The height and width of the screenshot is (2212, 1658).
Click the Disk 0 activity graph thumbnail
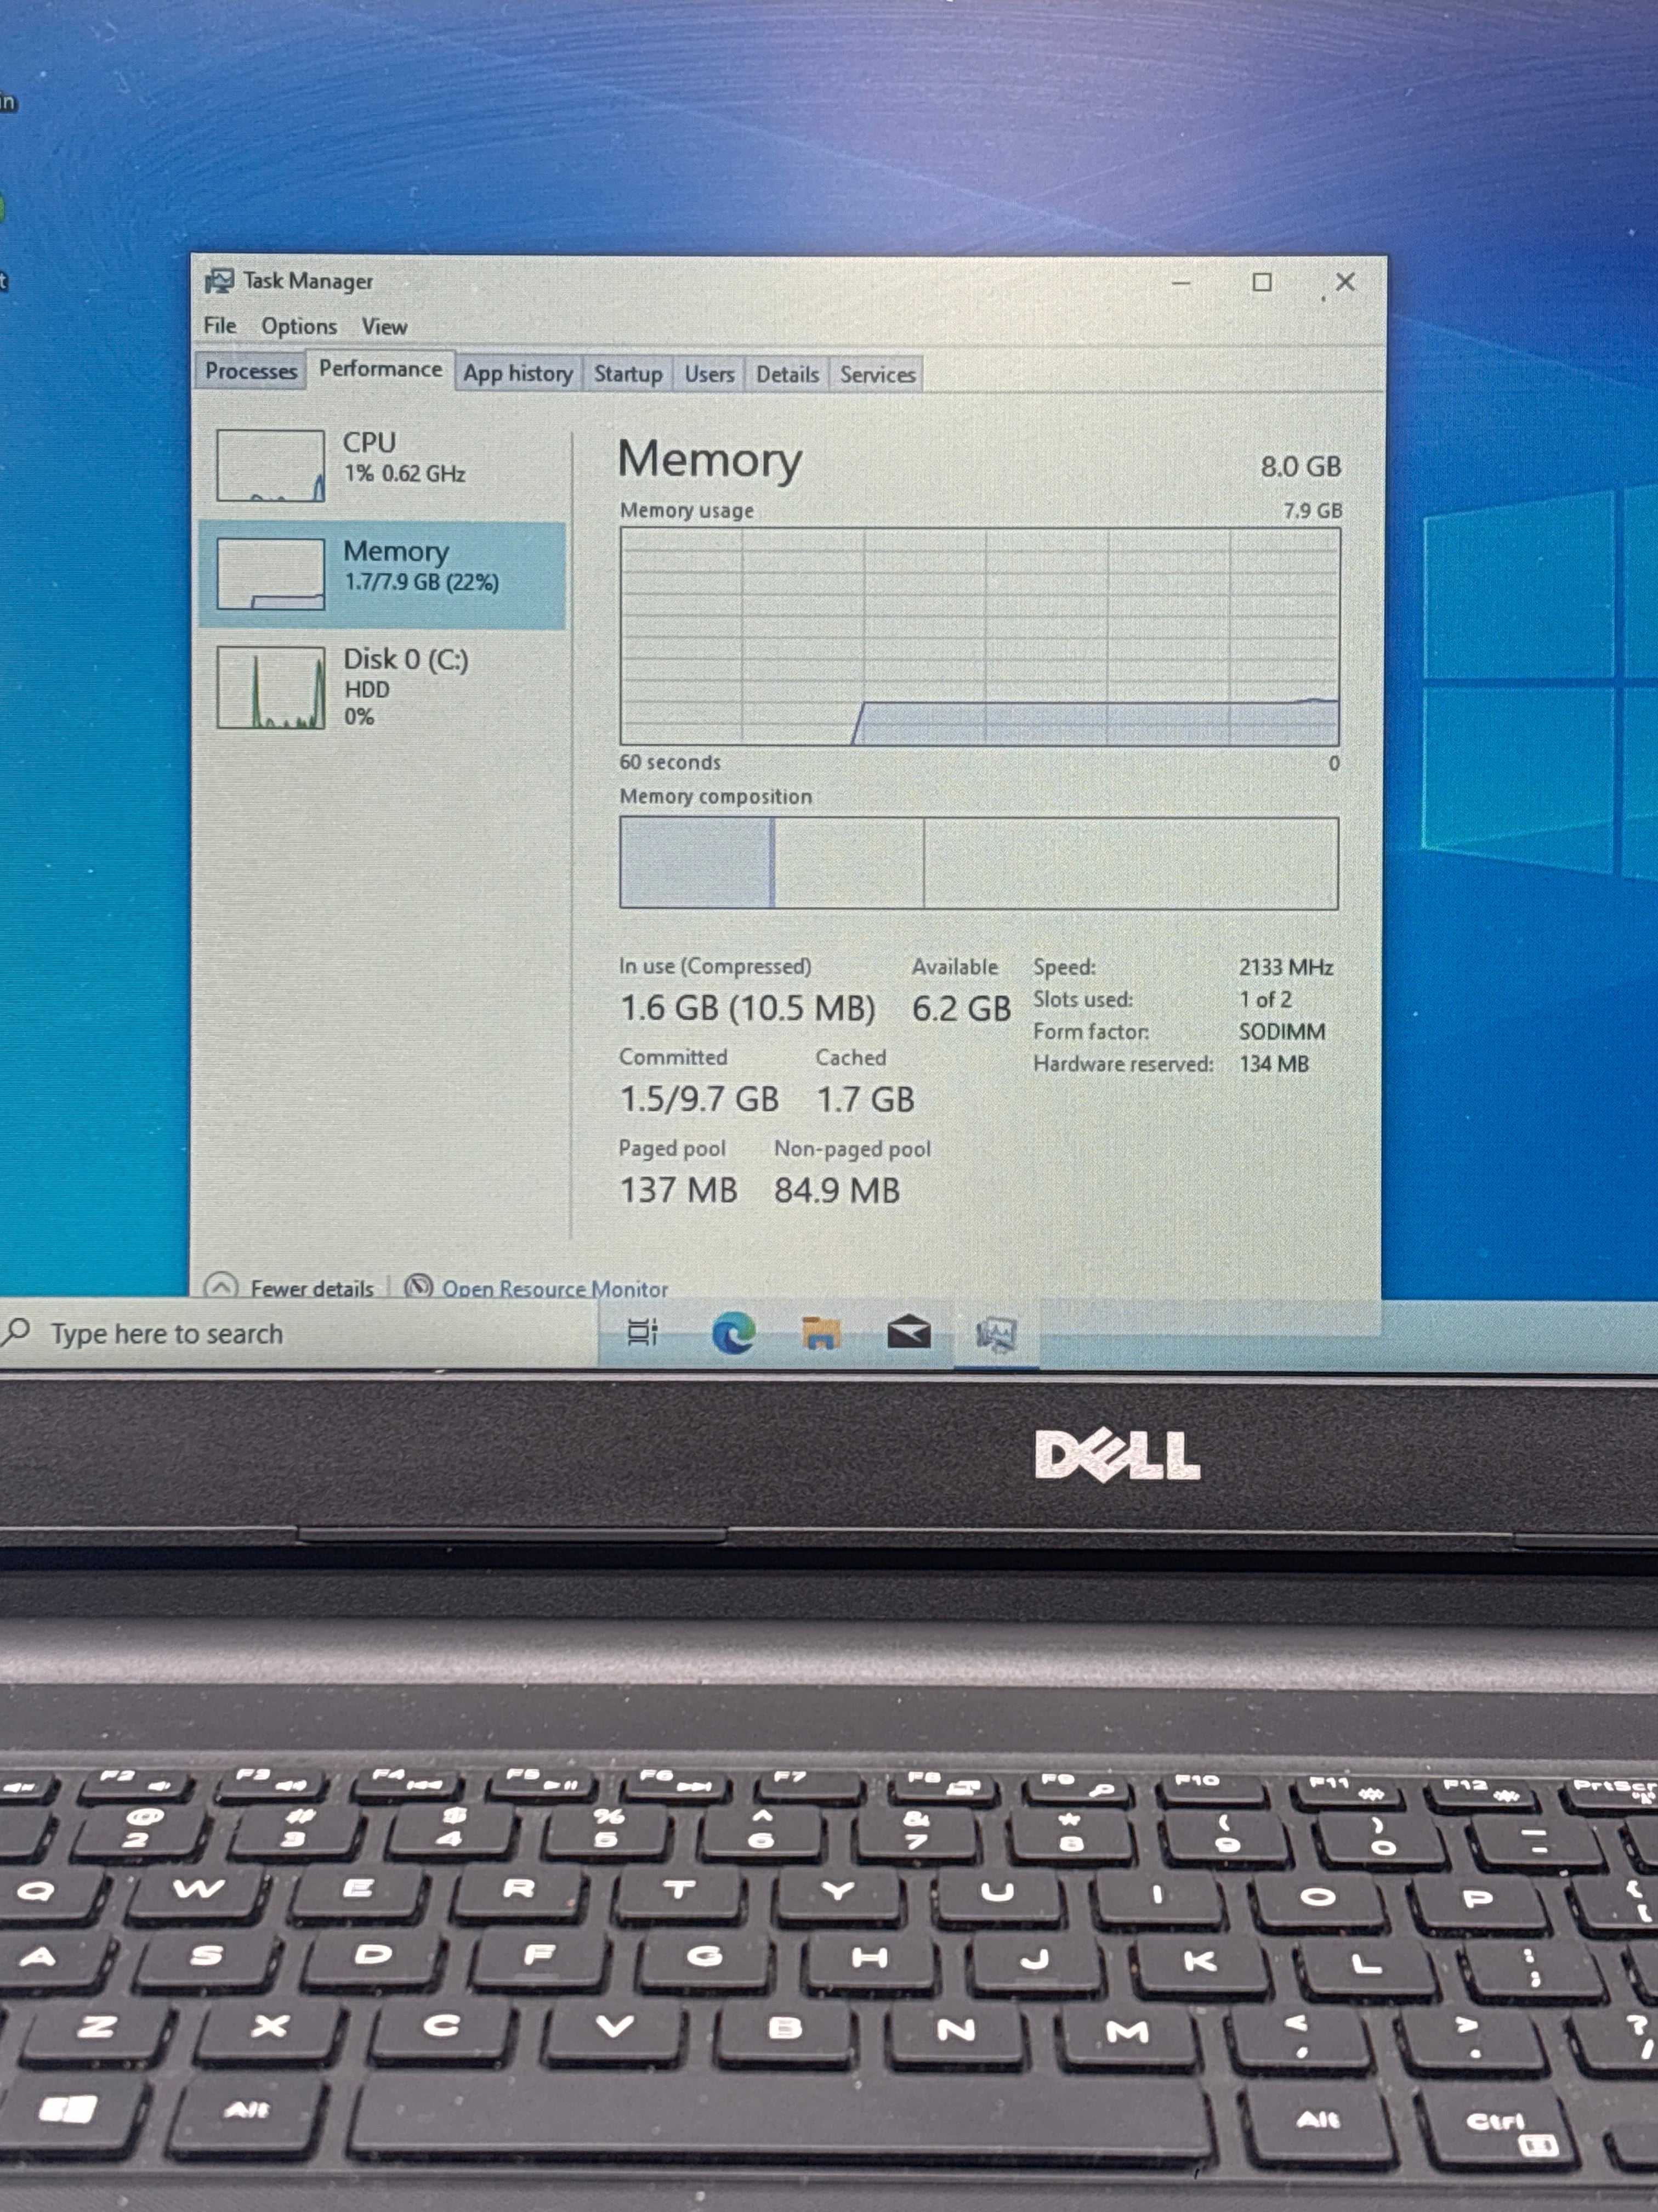click(271, 688)
